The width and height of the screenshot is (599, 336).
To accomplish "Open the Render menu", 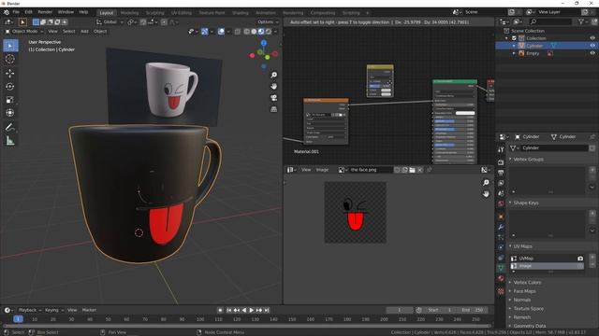I will (x=45, y=12).
